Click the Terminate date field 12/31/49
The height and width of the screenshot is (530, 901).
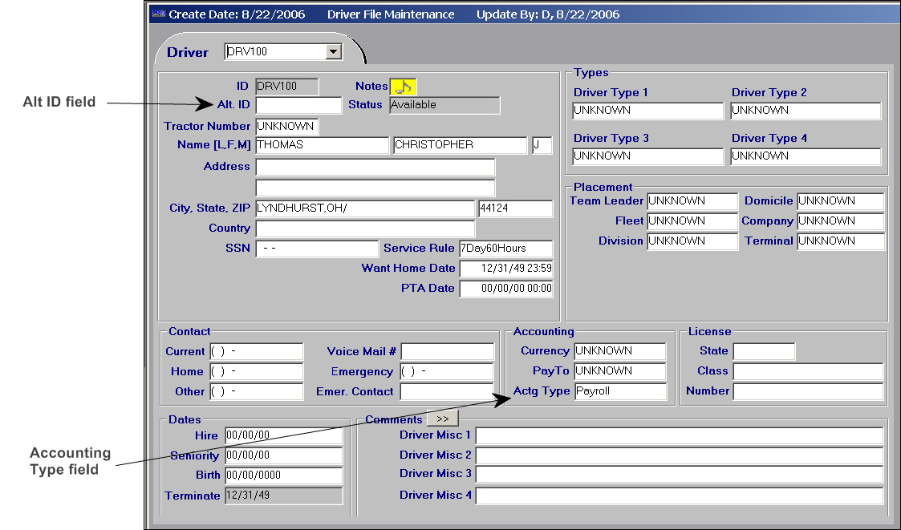(x=284, y=496)
